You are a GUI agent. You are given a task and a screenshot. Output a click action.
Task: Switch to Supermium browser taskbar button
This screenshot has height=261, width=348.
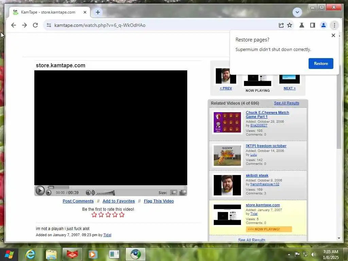coord(135,254)
